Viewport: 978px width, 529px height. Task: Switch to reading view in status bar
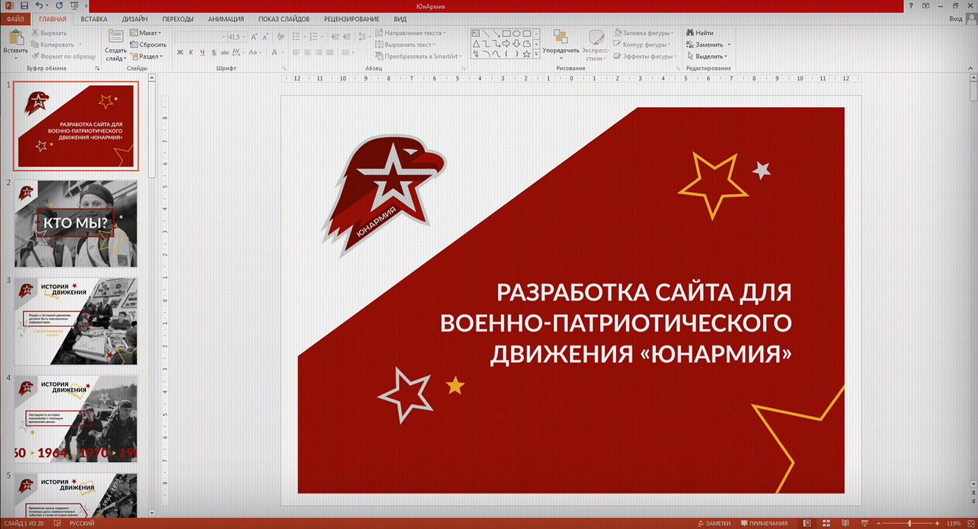[x=845, y=523]
